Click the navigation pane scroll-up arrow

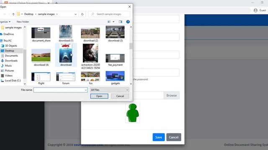[25, 27]
